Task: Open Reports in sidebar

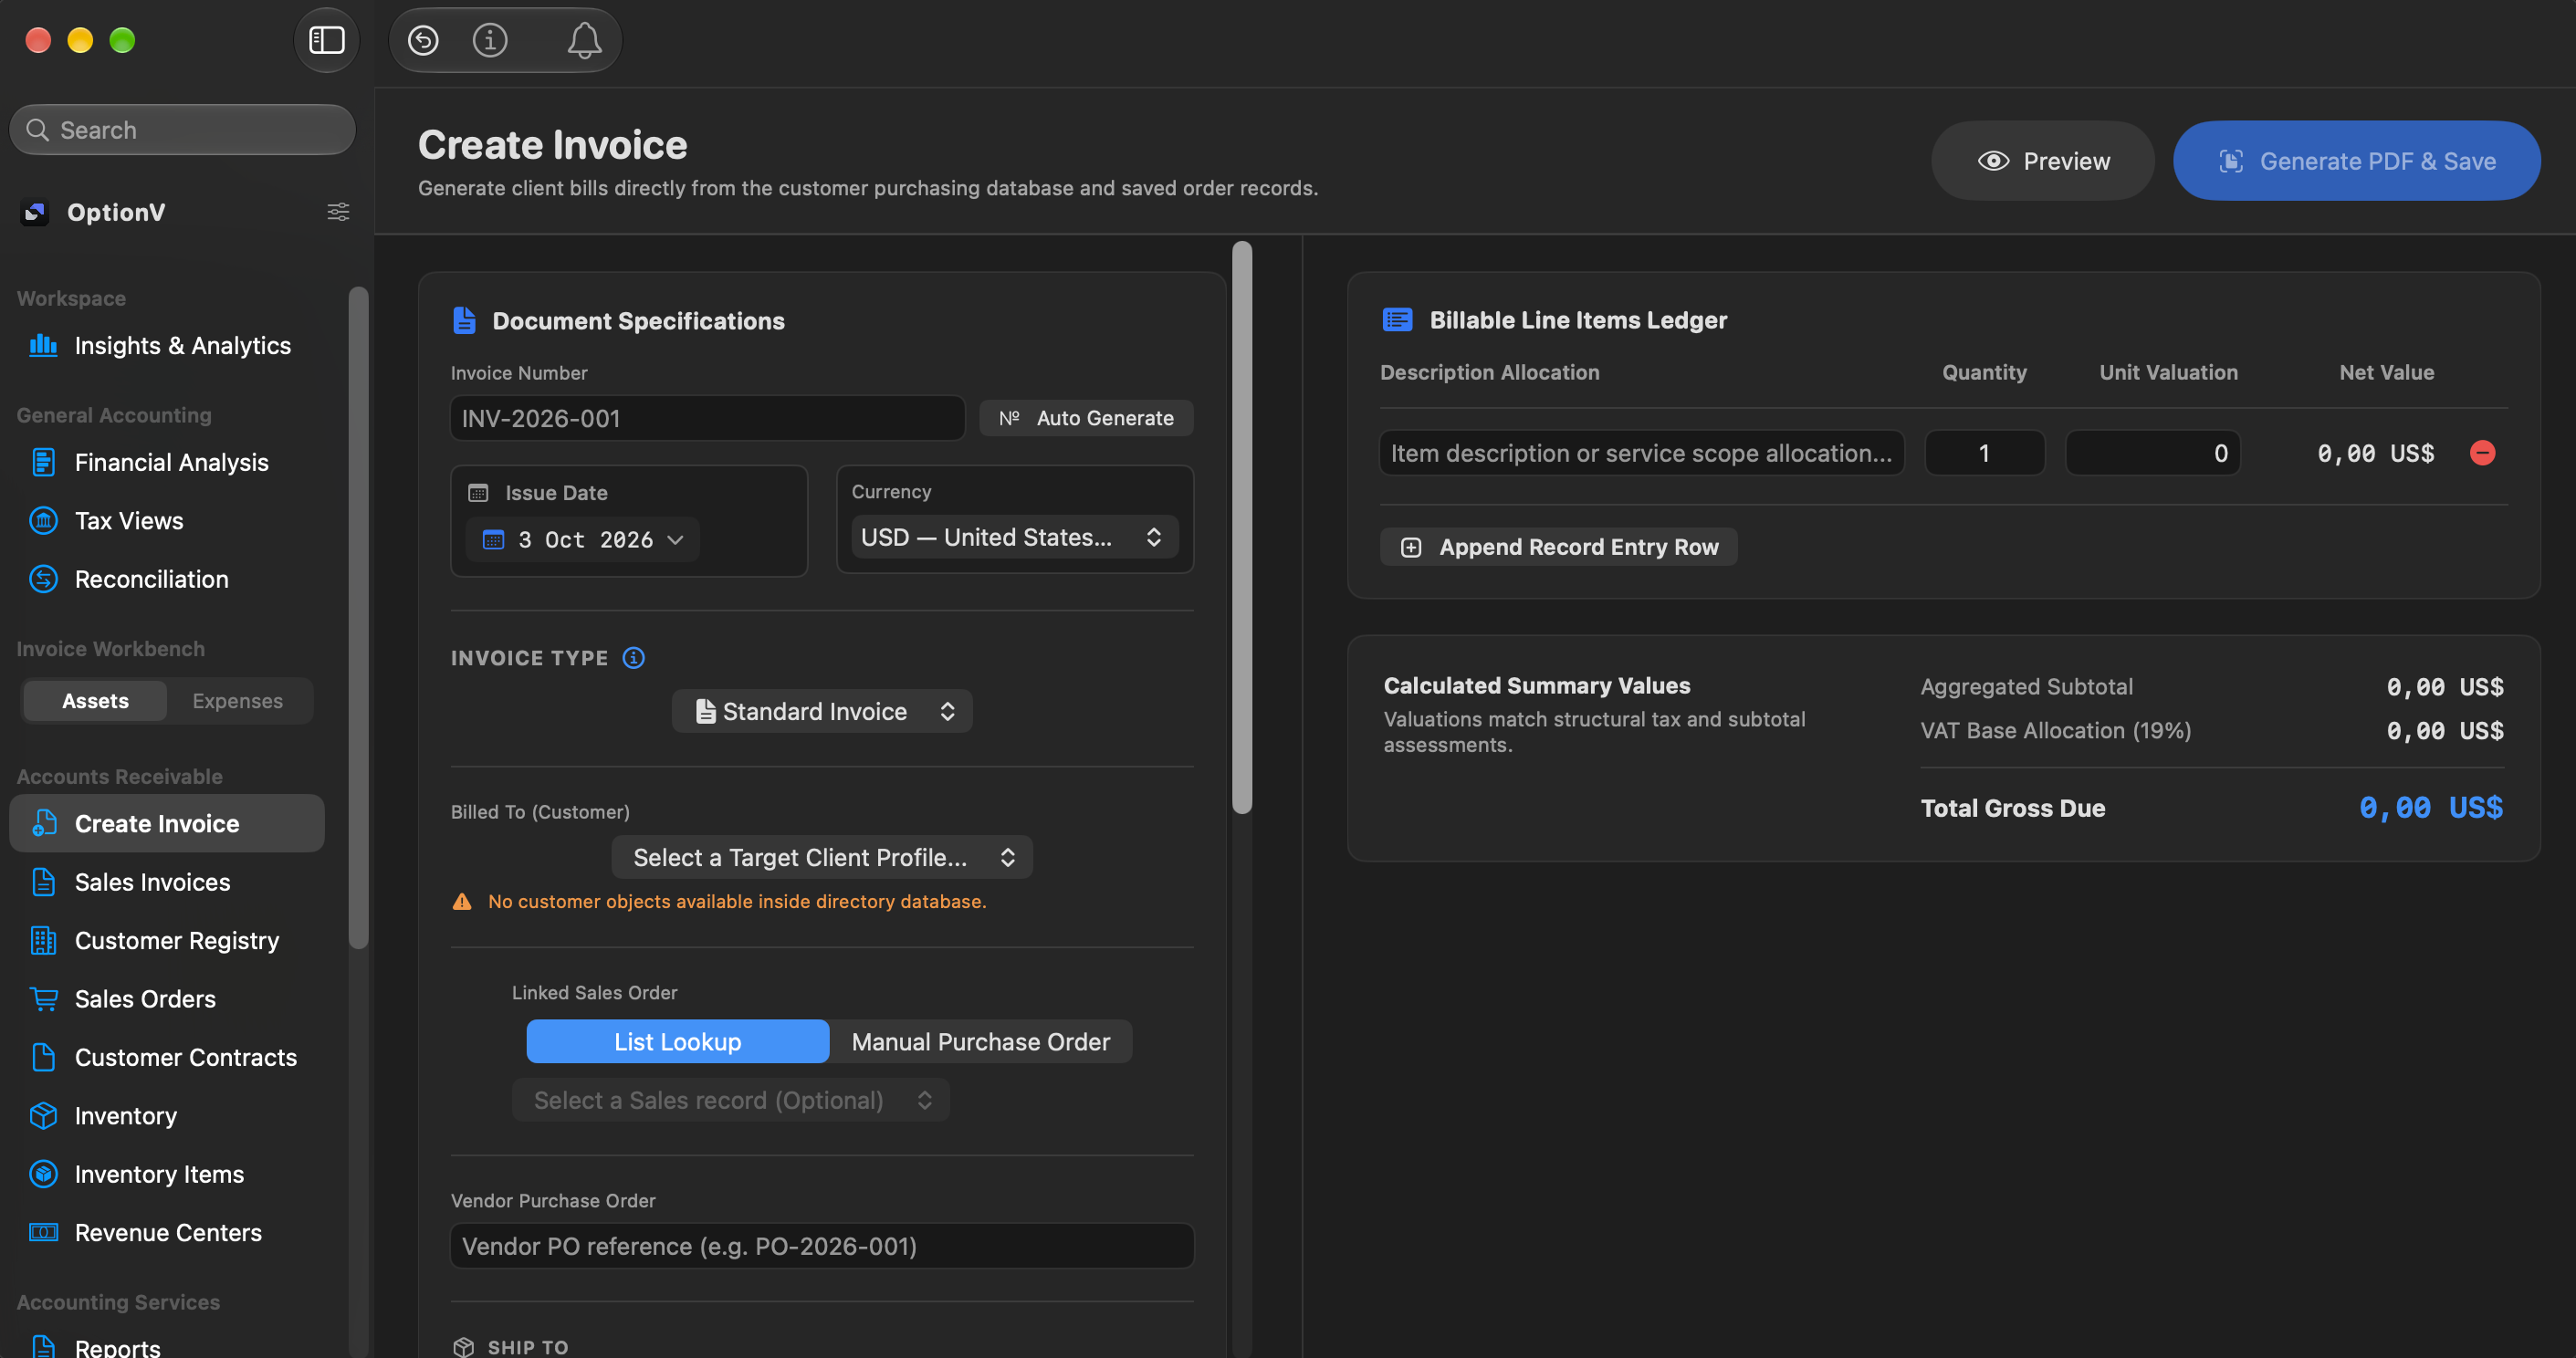Action: pyautogui.click(x=166, y=1346)
